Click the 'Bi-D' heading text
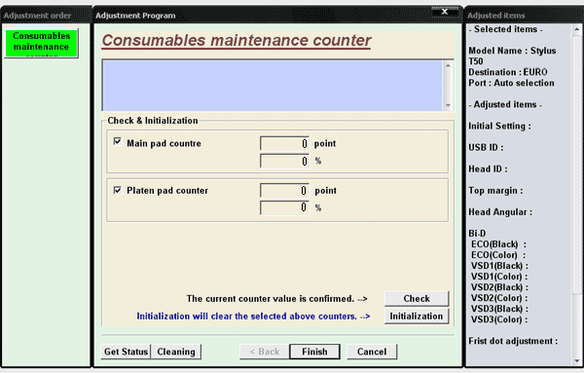Image resolution: width=584 pixels, height=373 pixels. 477,234
